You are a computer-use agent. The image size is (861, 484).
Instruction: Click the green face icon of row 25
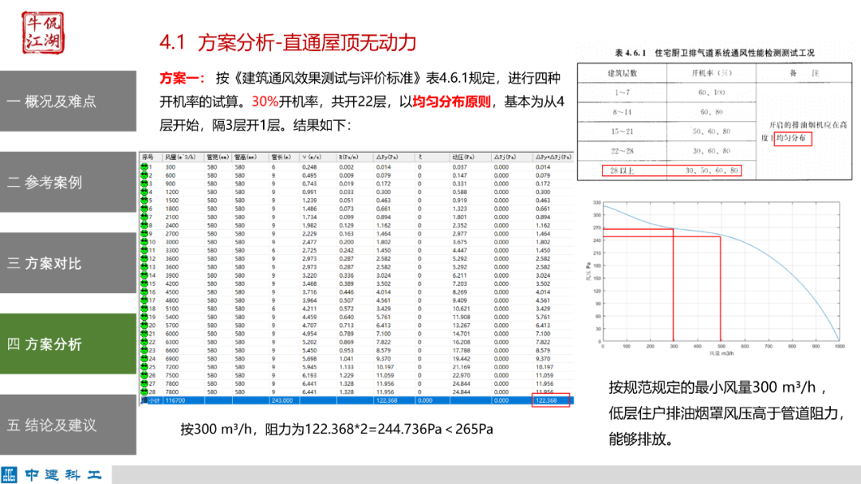[144, 367]
